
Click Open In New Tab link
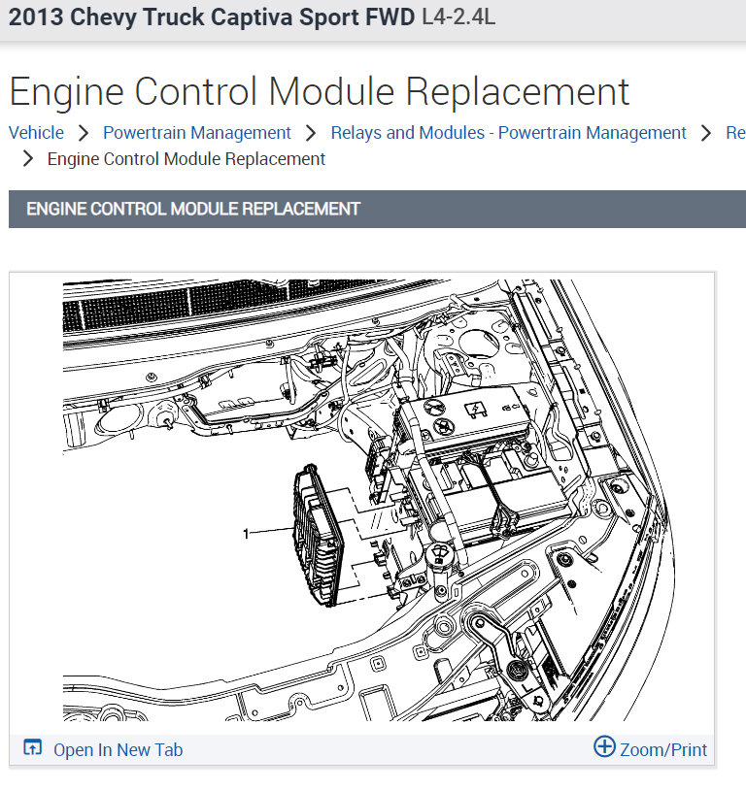(x=119, y=749)
